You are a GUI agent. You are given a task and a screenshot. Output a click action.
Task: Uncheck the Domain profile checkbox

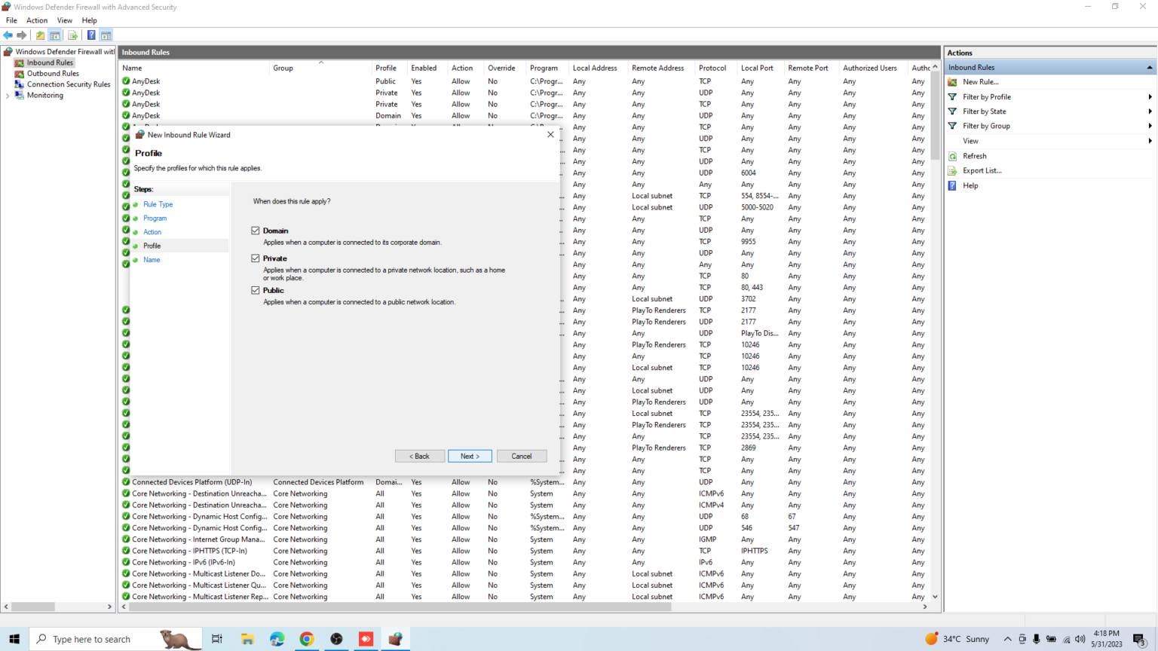(256, 231)
